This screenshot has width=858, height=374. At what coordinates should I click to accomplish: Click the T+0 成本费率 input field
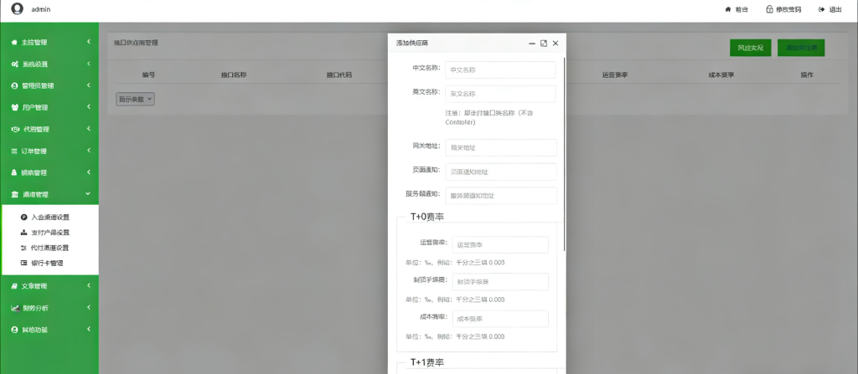[x=500, y=319]
